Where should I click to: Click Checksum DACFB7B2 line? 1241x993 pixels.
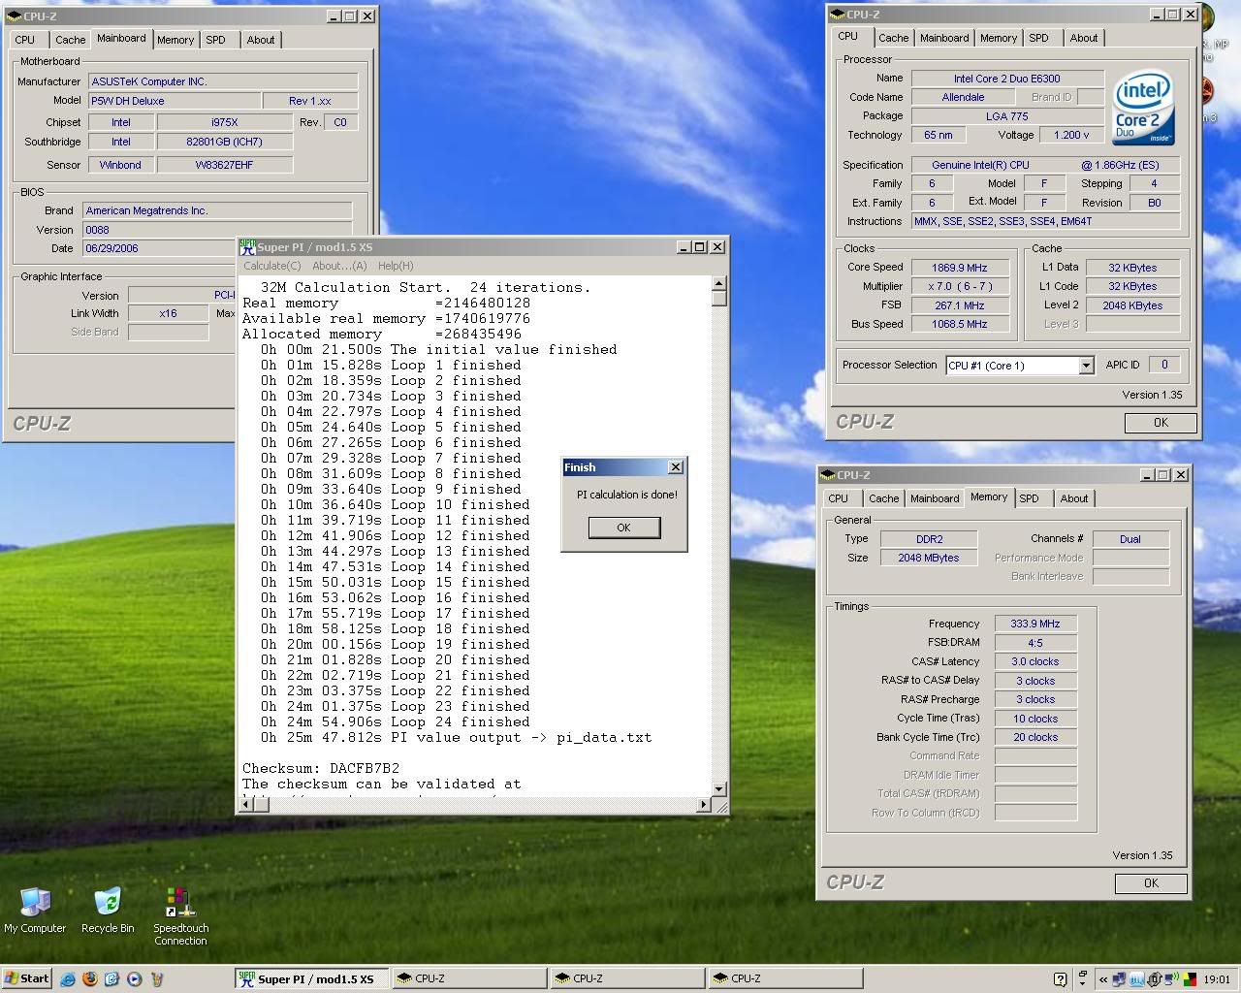point(321,768)
